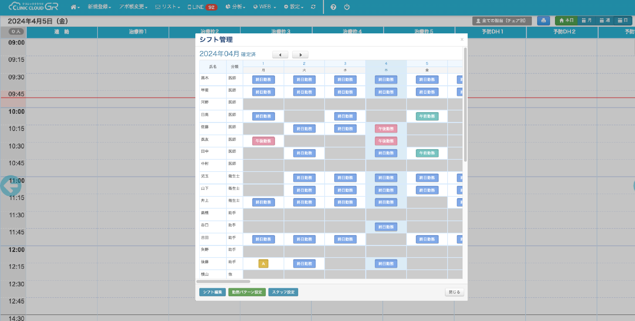Switch to 本日 today view

566,20
